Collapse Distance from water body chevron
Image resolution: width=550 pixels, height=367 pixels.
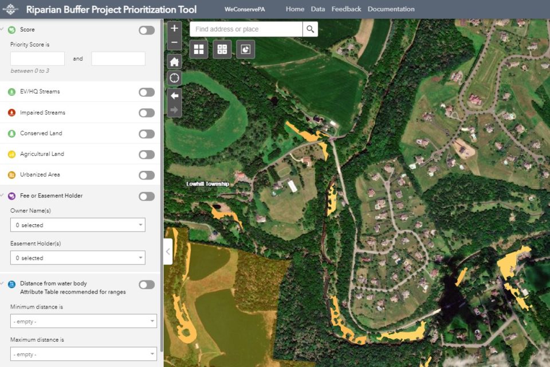[2, 283]
